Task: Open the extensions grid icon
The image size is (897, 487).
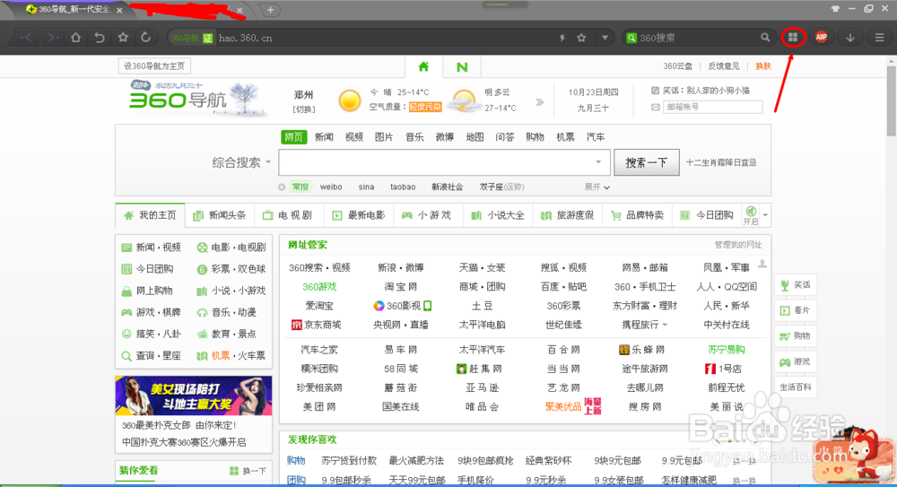Action: pyautogui.click(x=793, y=38)
